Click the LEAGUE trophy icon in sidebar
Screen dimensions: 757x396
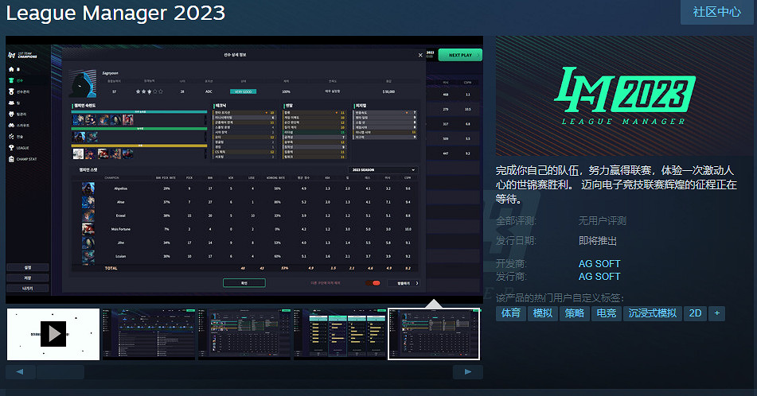[10, 148]
